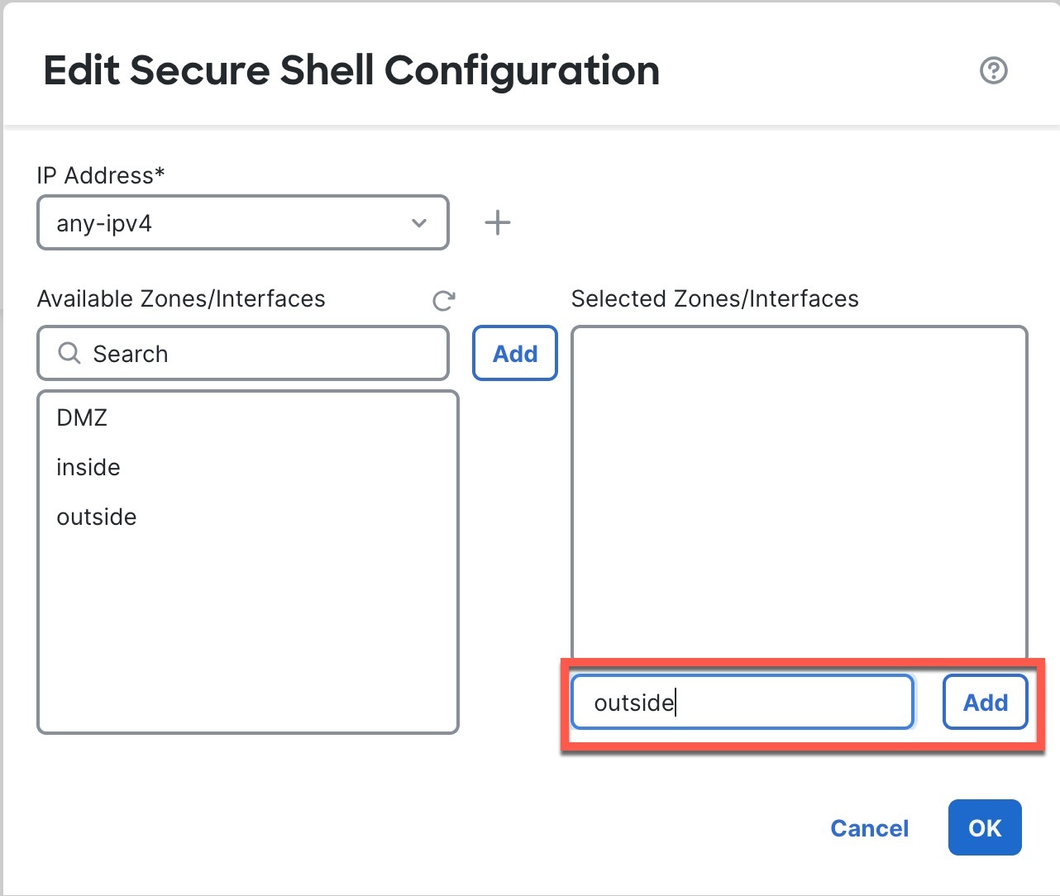
Task: Click the Selected Zones/Interfaces heading
Action: 716,298
